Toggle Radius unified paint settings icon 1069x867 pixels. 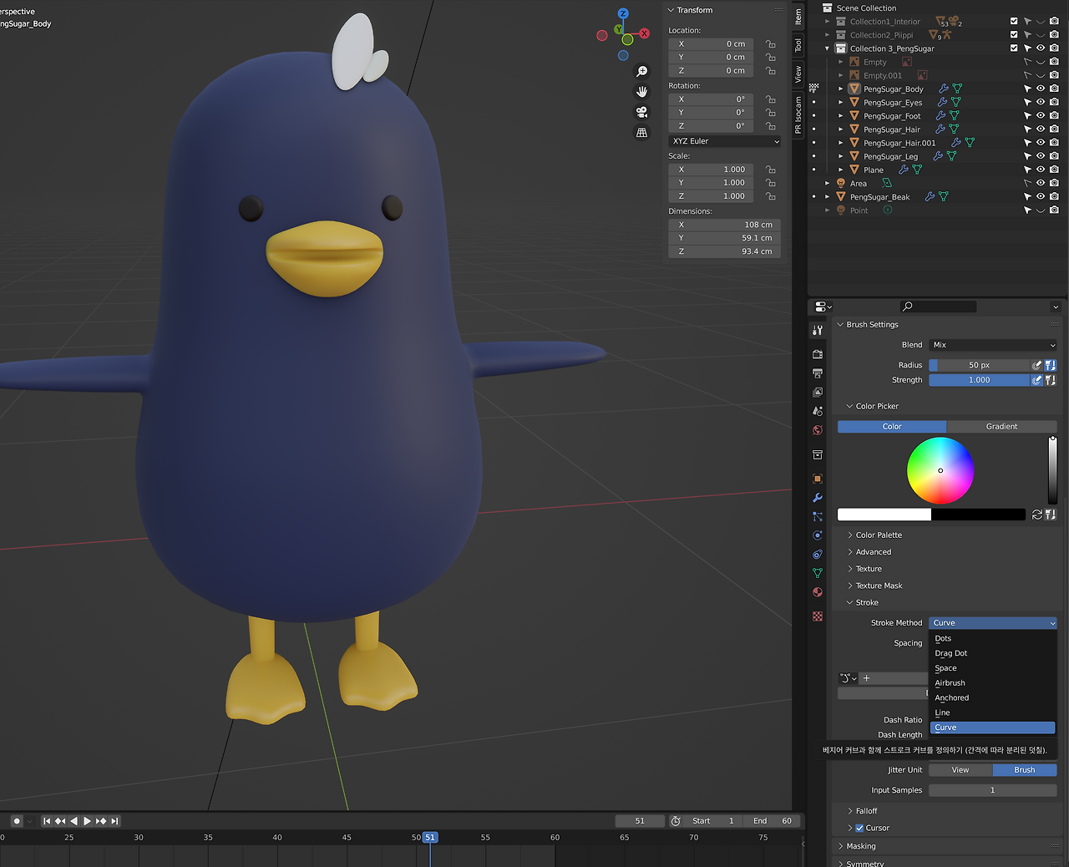pyautogui.click(x=1051, y=365)
